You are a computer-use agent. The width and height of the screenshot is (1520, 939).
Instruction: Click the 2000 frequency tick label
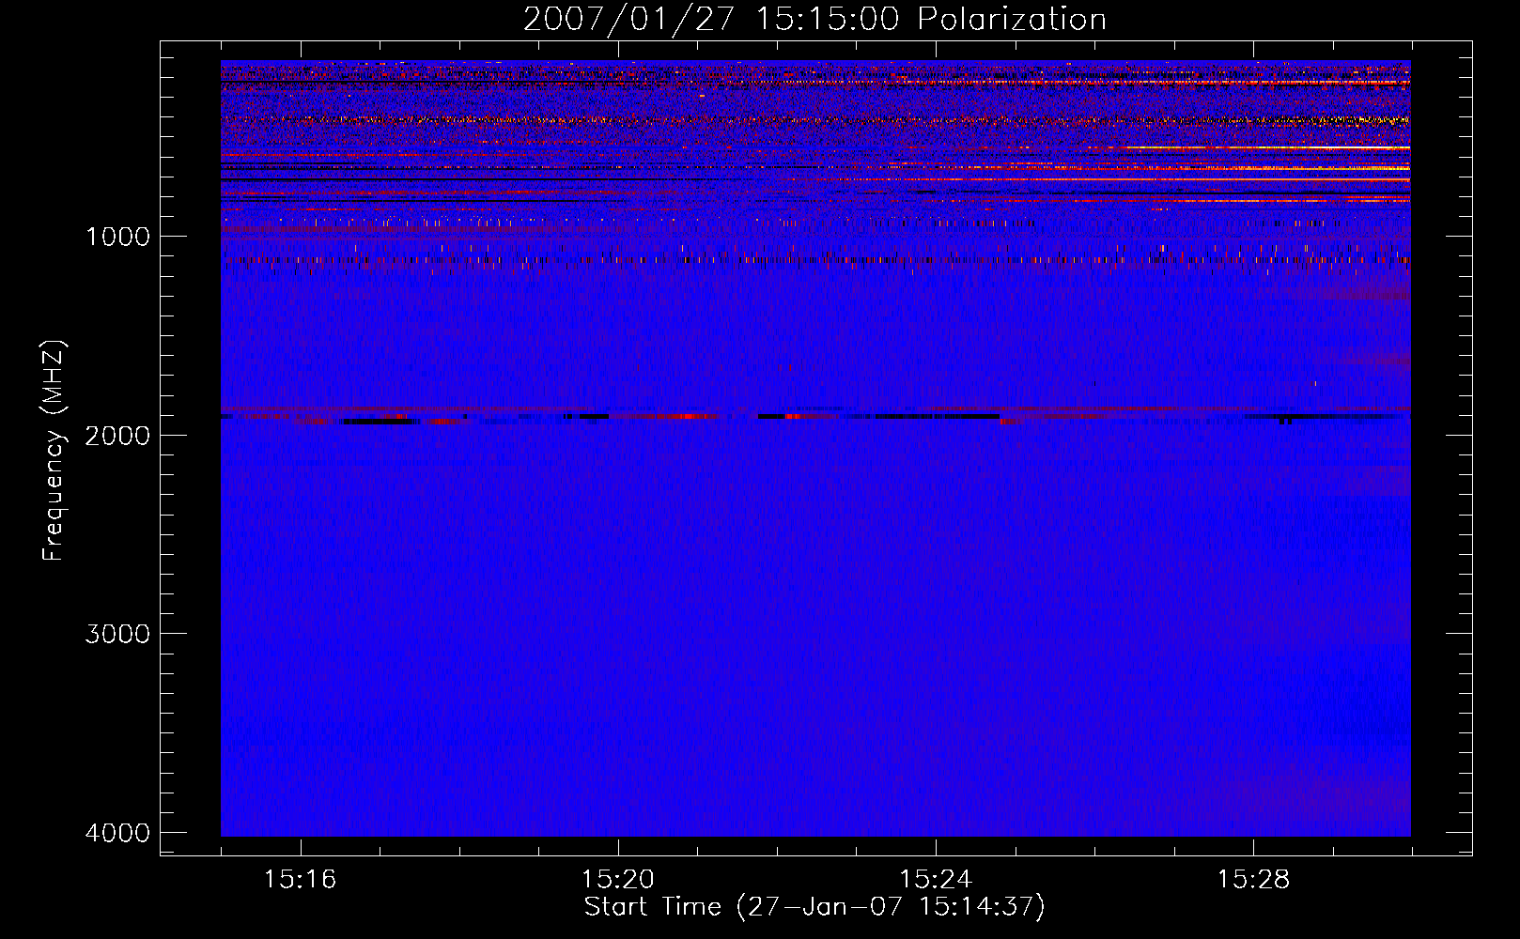[x=117, y=436]
